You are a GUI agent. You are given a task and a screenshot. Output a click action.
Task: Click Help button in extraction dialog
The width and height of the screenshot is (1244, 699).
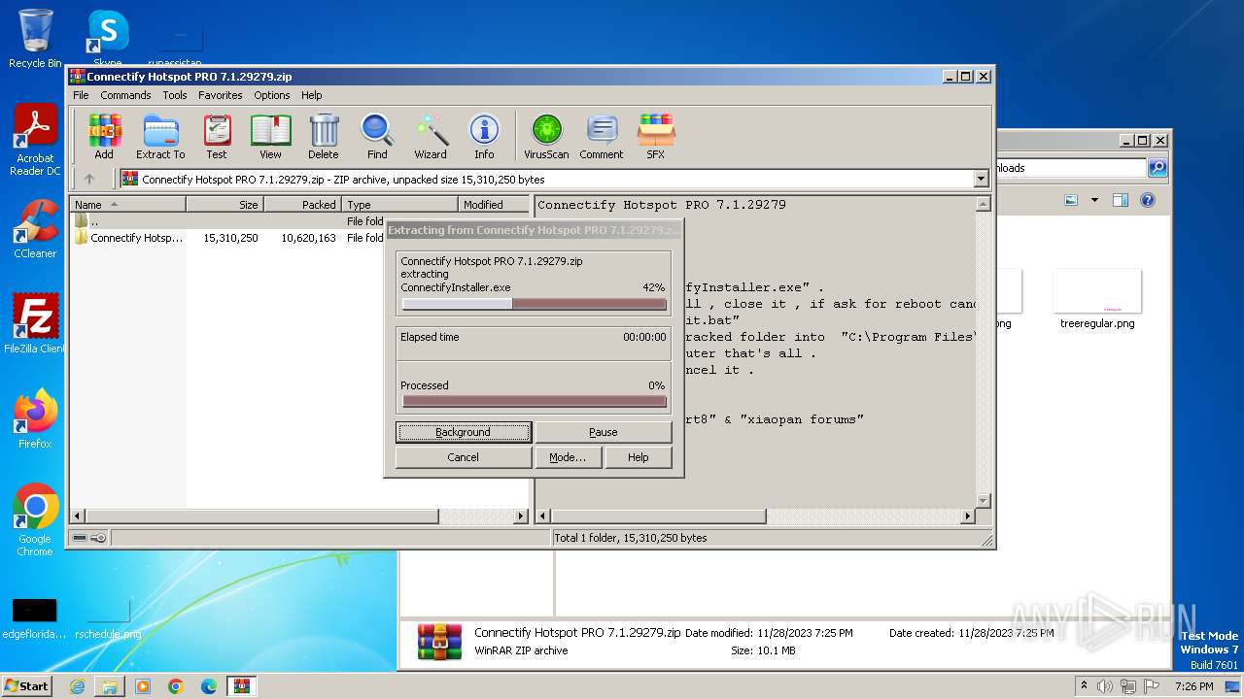638,457
